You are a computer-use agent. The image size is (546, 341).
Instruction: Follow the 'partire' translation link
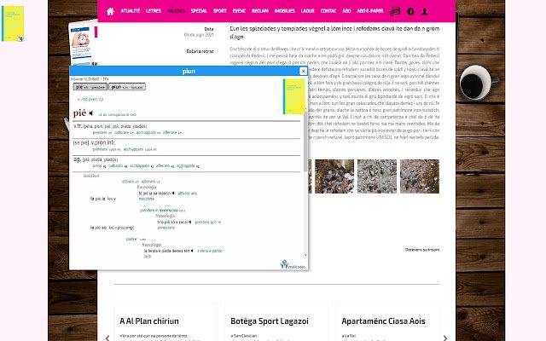click(131, 239)
